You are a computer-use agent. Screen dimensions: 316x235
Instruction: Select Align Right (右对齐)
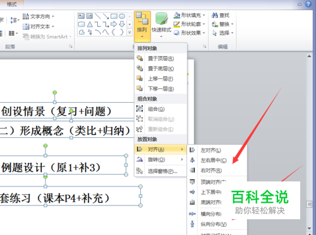point(217,171)
